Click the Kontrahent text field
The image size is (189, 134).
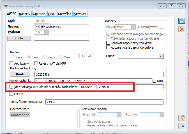click(54, 115)
